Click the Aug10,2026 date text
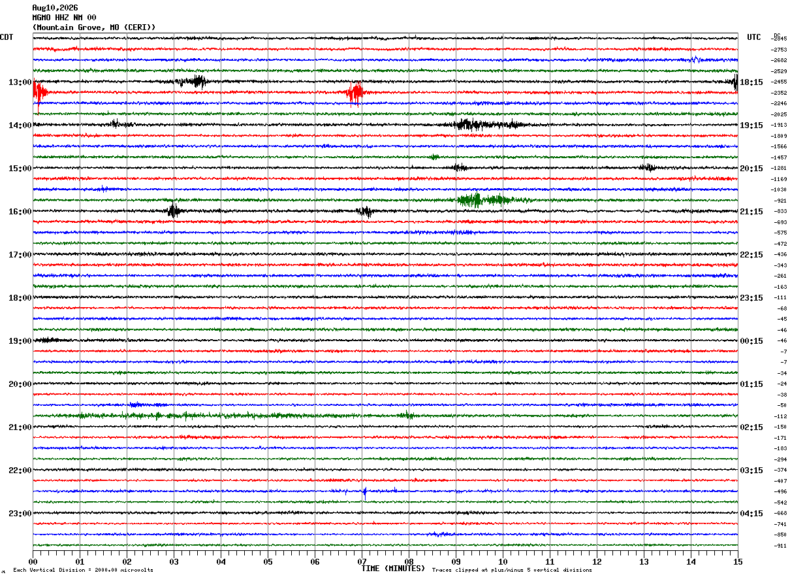 click(55, 8)
